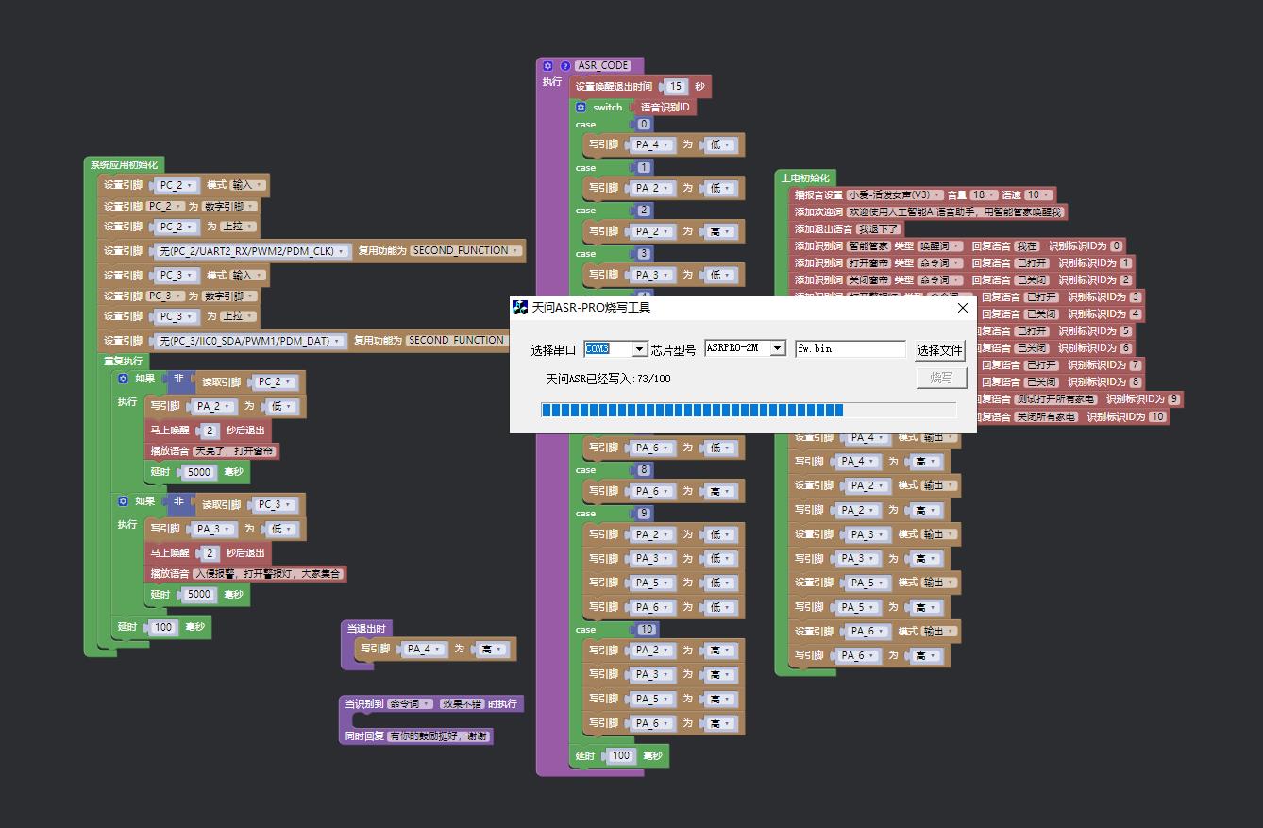This screenshot has height=828, width=1263.
Task: Click the case 9 number field
Action: pyautogui.click(x=645, y=514)
